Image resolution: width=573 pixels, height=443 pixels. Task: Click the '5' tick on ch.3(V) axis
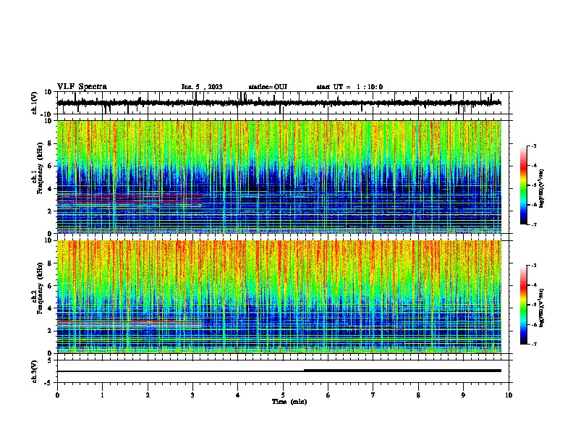(x=51, y=360)
